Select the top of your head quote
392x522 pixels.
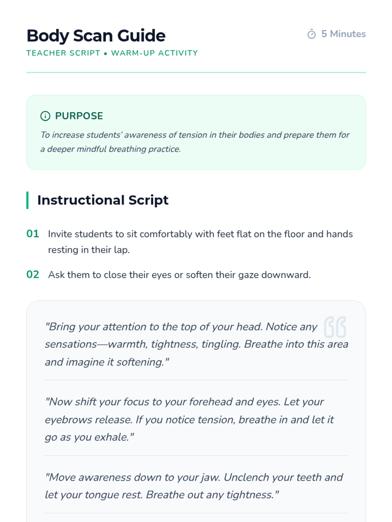196,344
